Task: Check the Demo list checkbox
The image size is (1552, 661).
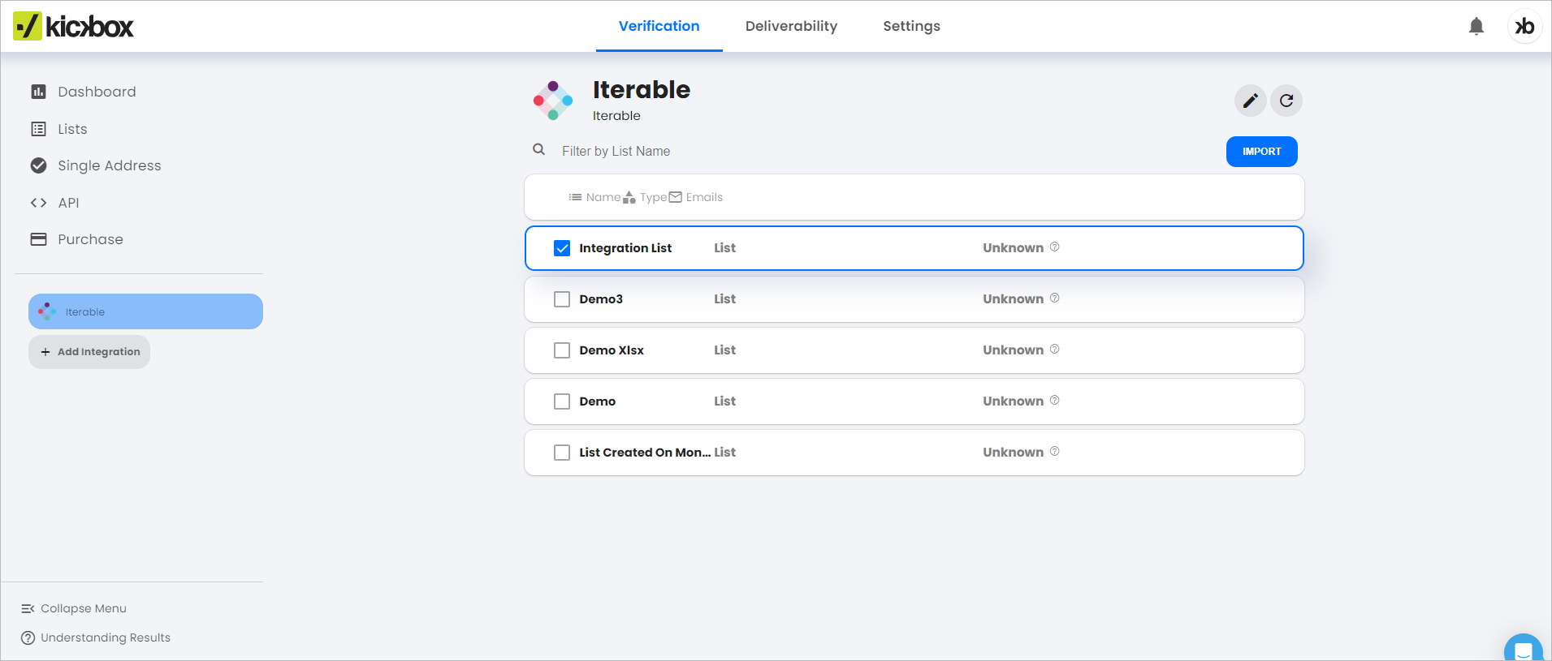Action: pos(562,401)
